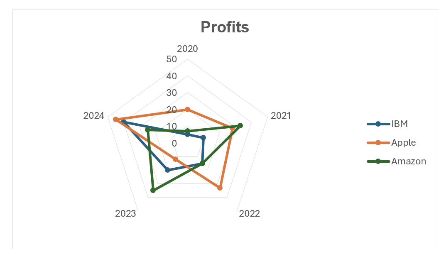Click the Apple data point at 2022
The height and width of the screenshot is (259, 446).
coord(220,188)
